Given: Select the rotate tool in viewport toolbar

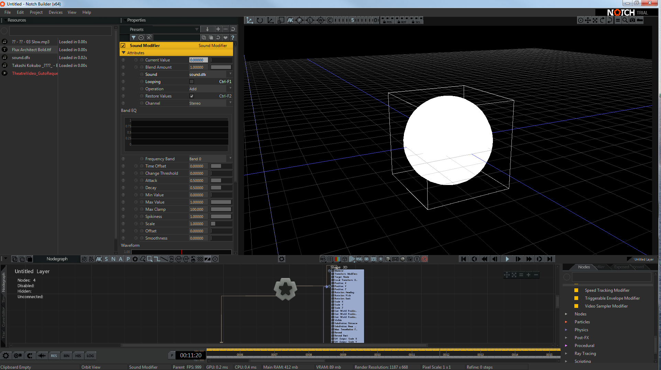Looking at the screenshot, I should click(260, 20).
